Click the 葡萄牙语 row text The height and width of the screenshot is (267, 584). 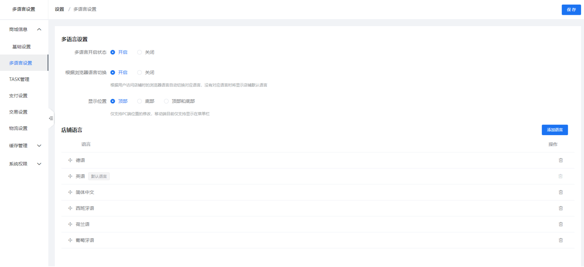pyautogui.click(x=85, y=240)
